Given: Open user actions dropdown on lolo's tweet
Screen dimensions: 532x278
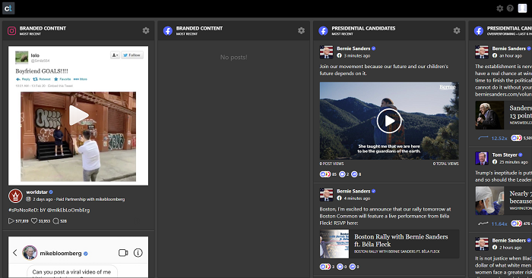Looking at the screenshot, I should coord(115,55).
